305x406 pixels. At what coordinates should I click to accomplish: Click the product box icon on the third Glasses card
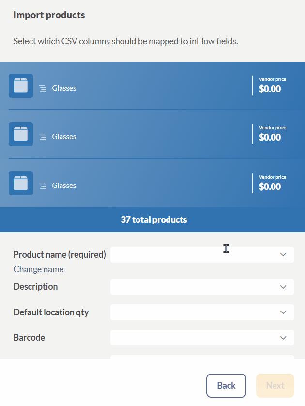(x=20, y=183)
